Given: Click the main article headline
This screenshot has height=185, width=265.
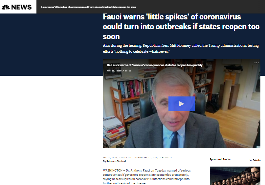Looking at the screenshot, I should coord(181,27).
